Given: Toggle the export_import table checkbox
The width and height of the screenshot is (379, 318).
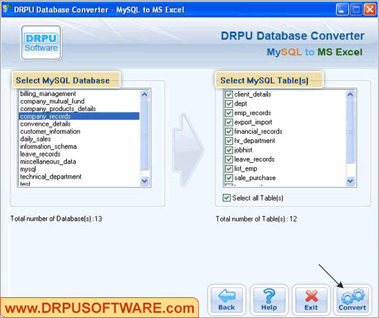Looking at the screenshot, I should (x=229, y=122).
